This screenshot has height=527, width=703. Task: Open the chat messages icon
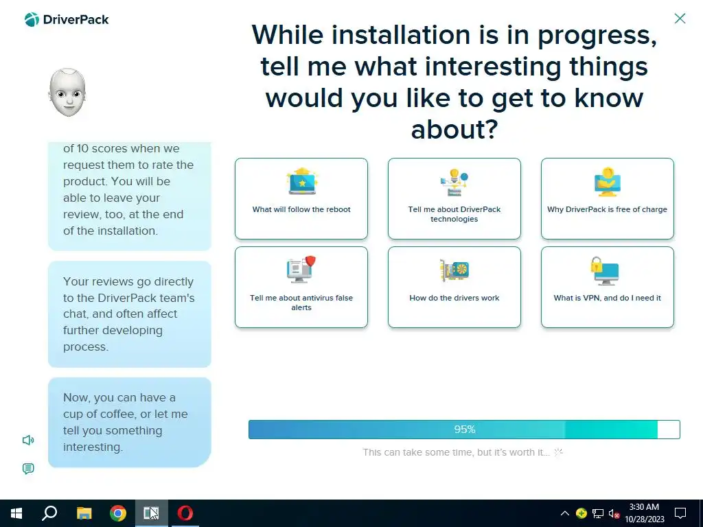click(27, 469)
